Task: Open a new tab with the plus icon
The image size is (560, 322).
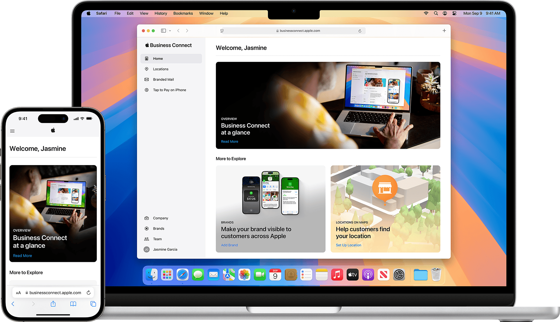Action: coord(444,31)
